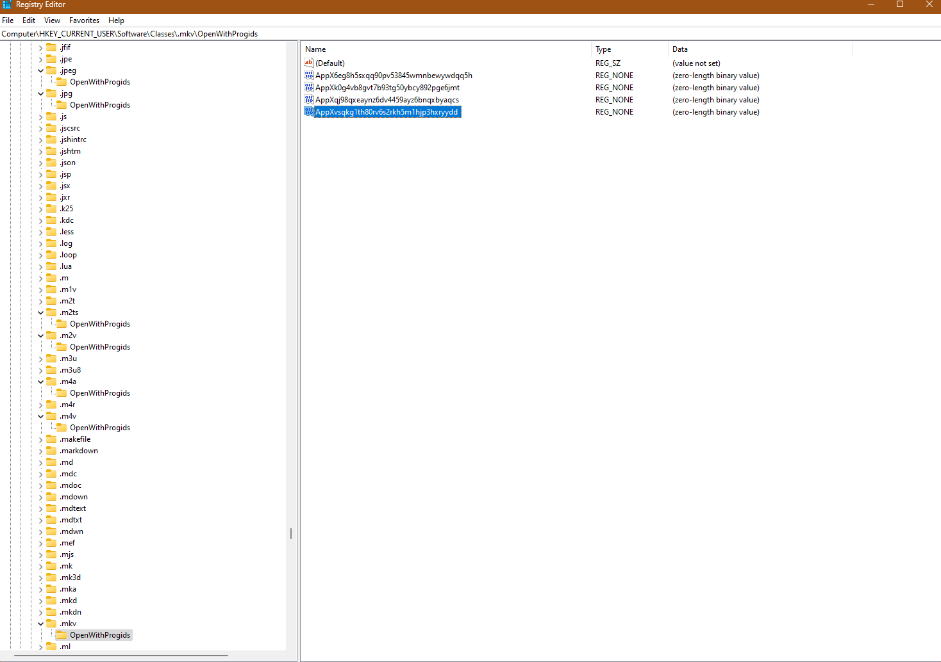The image size is (941, 662).
Task: Click the tree pane horizontal scrollbar
Action: tap(121, 656)
